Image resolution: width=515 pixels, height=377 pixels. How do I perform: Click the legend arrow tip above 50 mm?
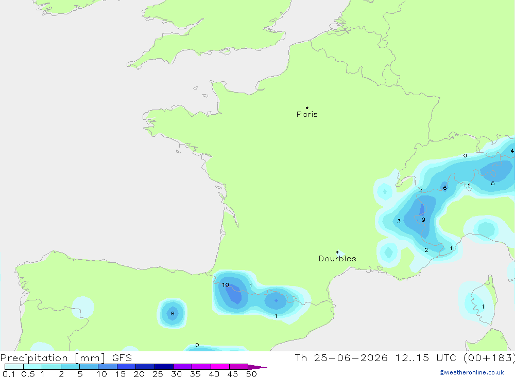257,367
